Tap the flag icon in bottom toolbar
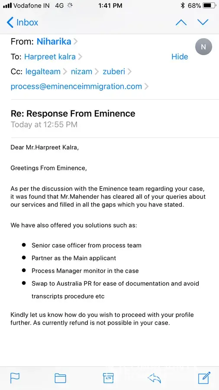Image resolution: width=219 pixels, height=390 pixels. (15, 378)
